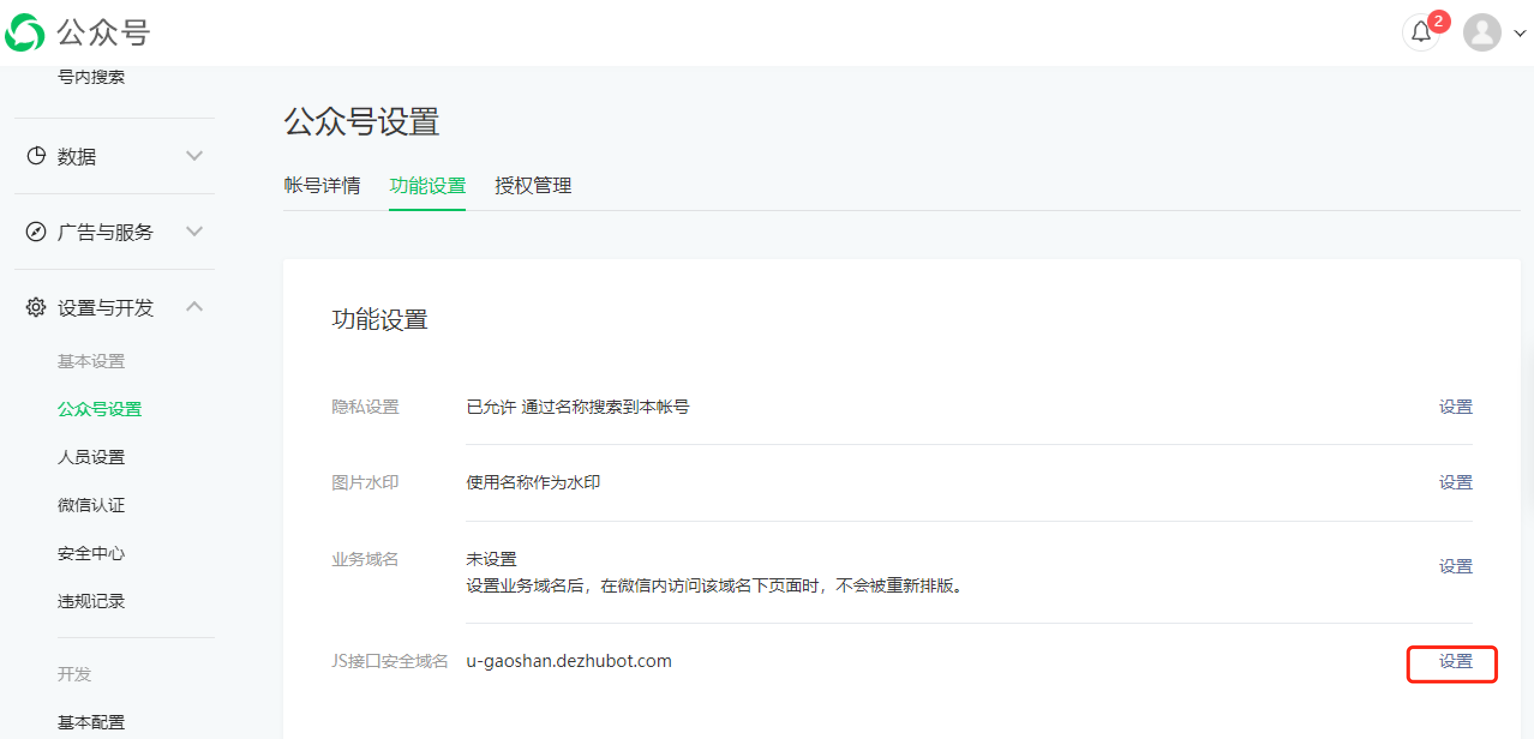Click the 设置与开发 gear icon
Screen dimensions: 1534x739
[x=36, y=307]
